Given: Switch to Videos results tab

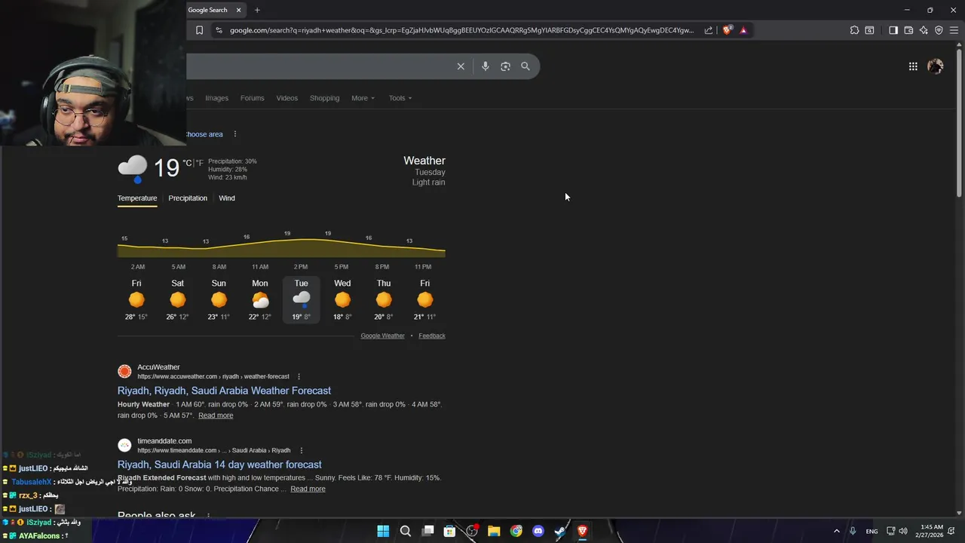Looking at the screenshot, I should tap(286, 98).
